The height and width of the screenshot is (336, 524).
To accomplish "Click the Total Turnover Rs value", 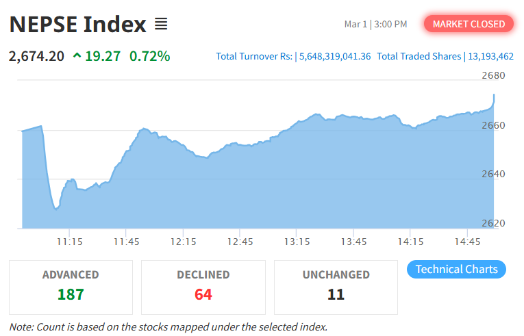I will pyautogui.click(x=335, y=56).
